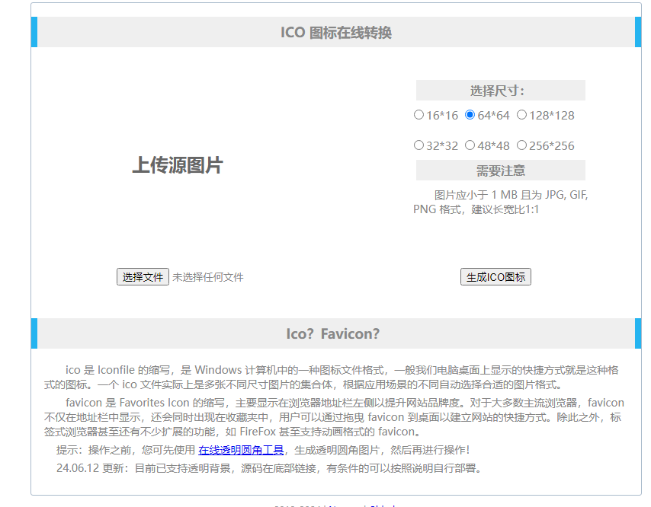Select 32*32 as the icon size
This screenshot has height=507, width=651.
[418, 145]
